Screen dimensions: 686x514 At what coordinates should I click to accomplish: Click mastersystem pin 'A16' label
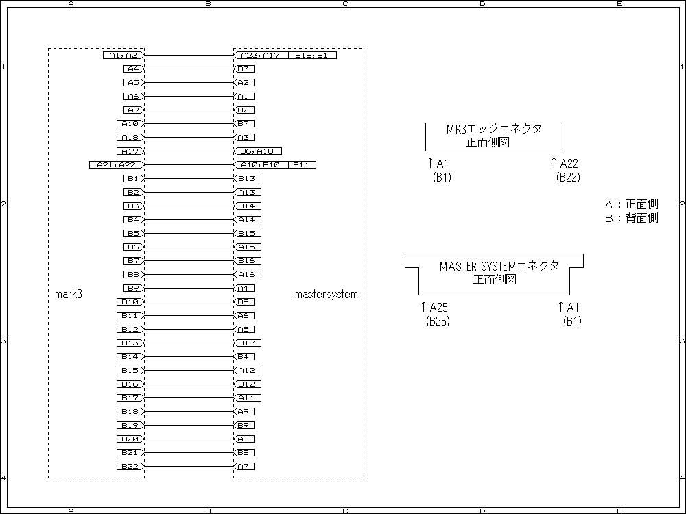(247, 275)
